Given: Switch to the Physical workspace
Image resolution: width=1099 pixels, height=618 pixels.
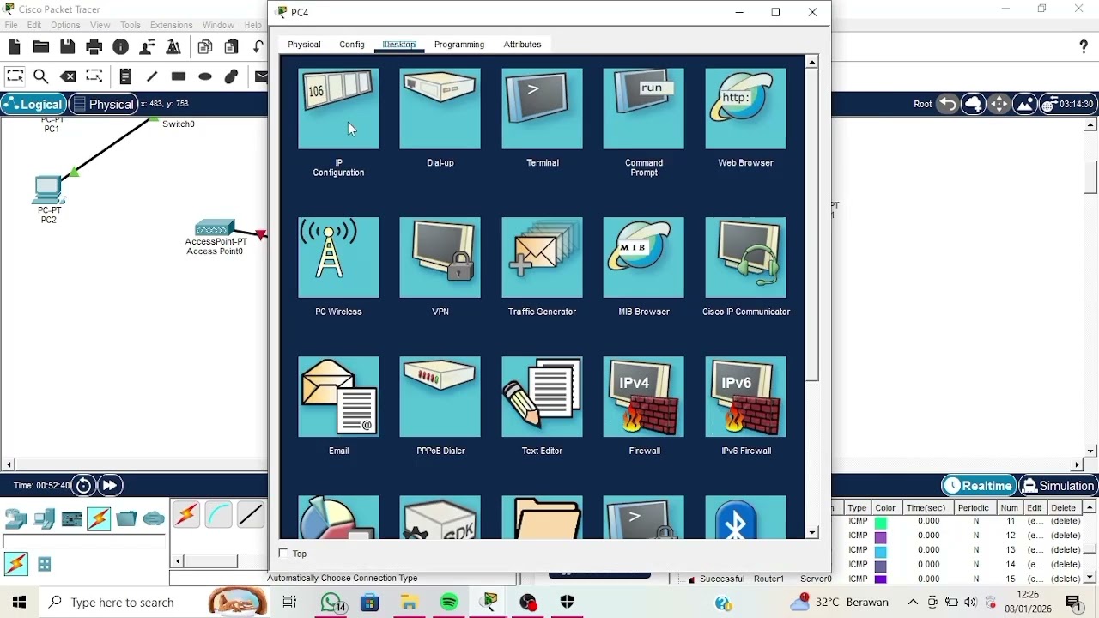Looking at the screenshot, I should click(x=103, y=105).
